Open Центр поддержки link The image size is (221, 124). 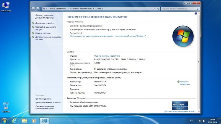coord(43,99)
